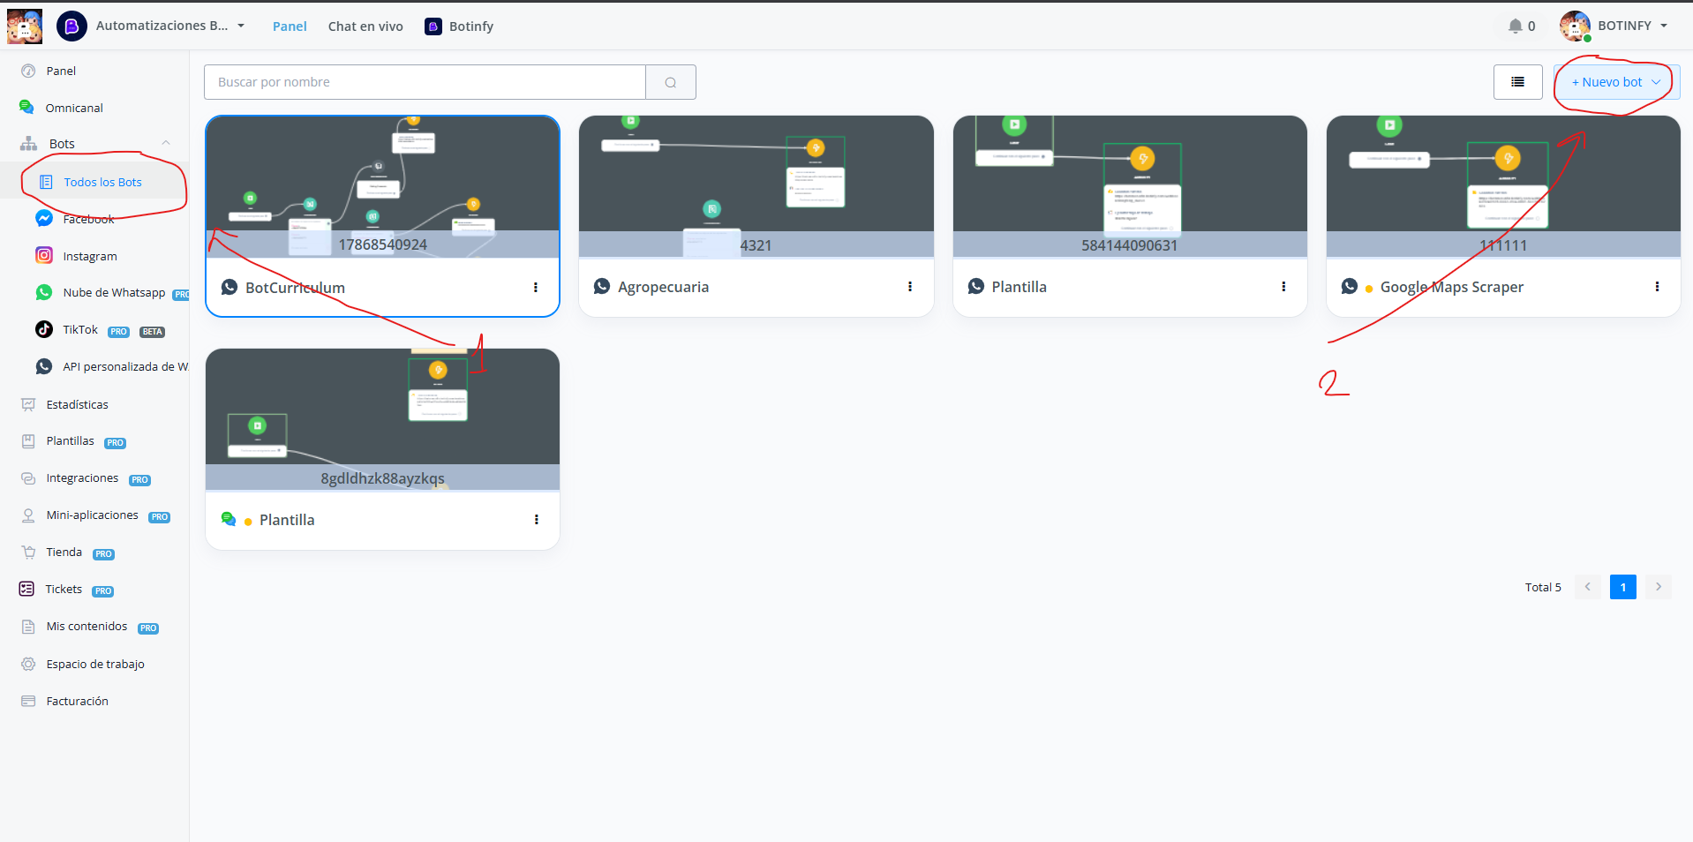Click the Google Maps Scraper bot name
Image resolution: width=1693 pixels, height=842 pixels.
(1452, 287)
